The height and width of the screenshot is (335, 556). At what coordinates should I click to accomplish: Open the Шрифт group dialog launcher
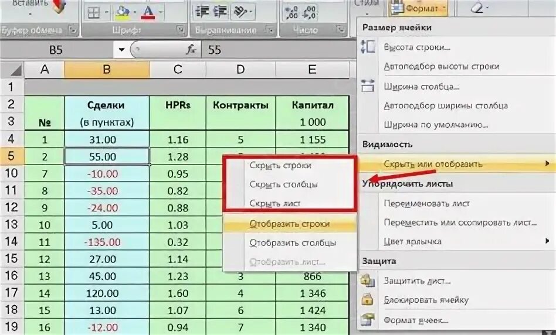[181, 30]
